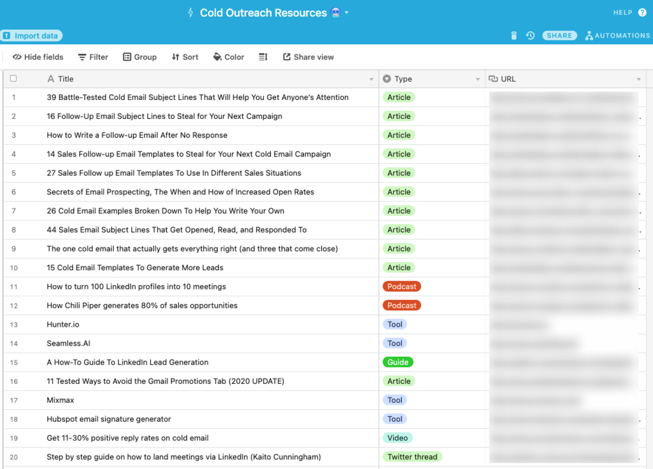The height and width of the screenshot is (469, 653).
Task: Click the Tool tag for Hunter.io
Action: (394, 325)
